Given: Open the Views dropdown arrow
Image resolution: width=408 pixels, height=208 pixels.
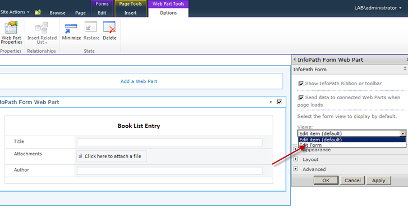Looking at the screenshot, I should (x=403, y=133).
